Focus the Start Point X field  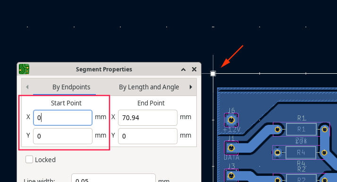click(x=63, y=118)
